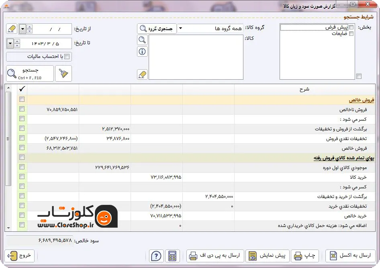Tick the checkbox for خريد کالا row
Viewport: 380px width, 268px height.
pyautogui.click(x=22, y=177)
